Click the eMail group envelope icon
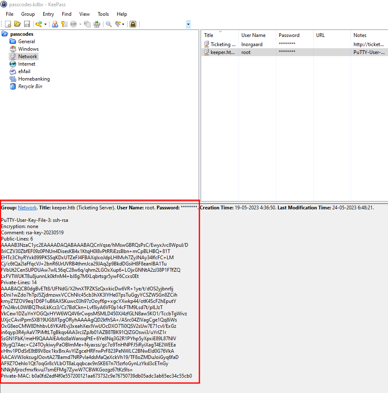Image resolution: width=388 pixels, height=393 pixels. (x=13, y=71)
